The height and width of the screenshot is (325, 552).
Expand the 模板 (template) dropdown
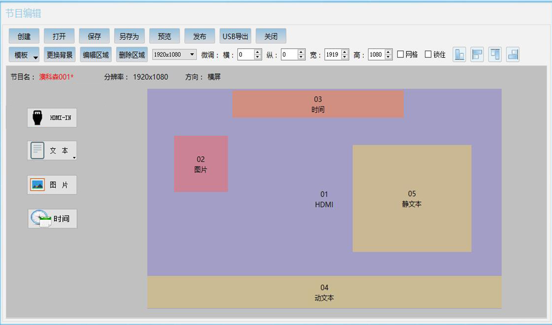(35, 58)
